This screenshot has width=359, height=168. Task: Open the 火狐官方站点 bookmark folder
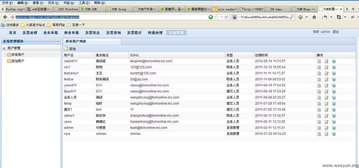click(x=33, y=25)
